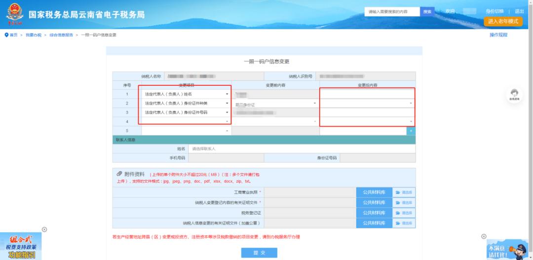Click row 5 变更后内容 input field
Image resolution: width=533 pixels, height=260 pixels.
tap(363, 131)
